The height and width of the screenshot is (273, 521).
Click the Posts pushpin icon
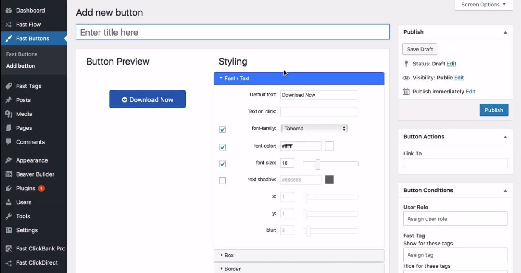[8, 100]
